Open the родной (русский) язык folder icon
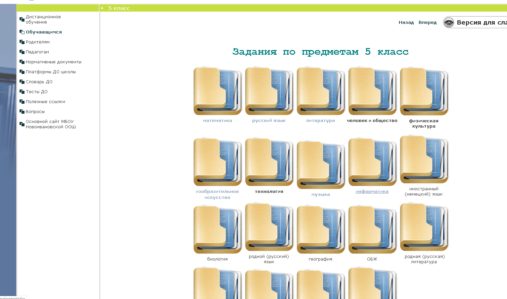Viewport: 507px width, 299px height. (269, 227)
